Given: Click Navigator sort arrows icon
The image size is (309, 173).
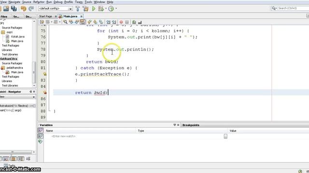Looking at the screenshot, I should point(28,159).
